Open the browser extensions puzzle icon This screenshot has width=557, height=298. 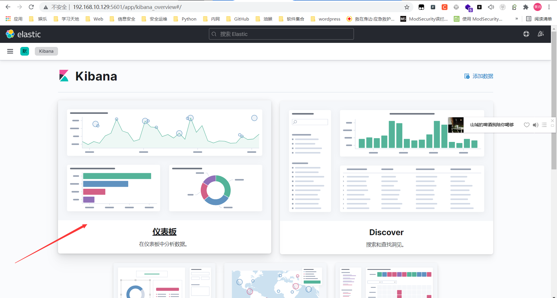(526, 7)
